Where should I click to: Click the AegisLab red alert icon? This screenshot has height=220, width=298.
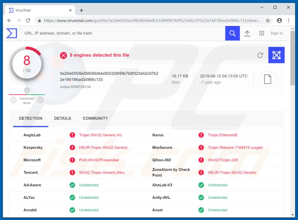(x=72, y=135)
